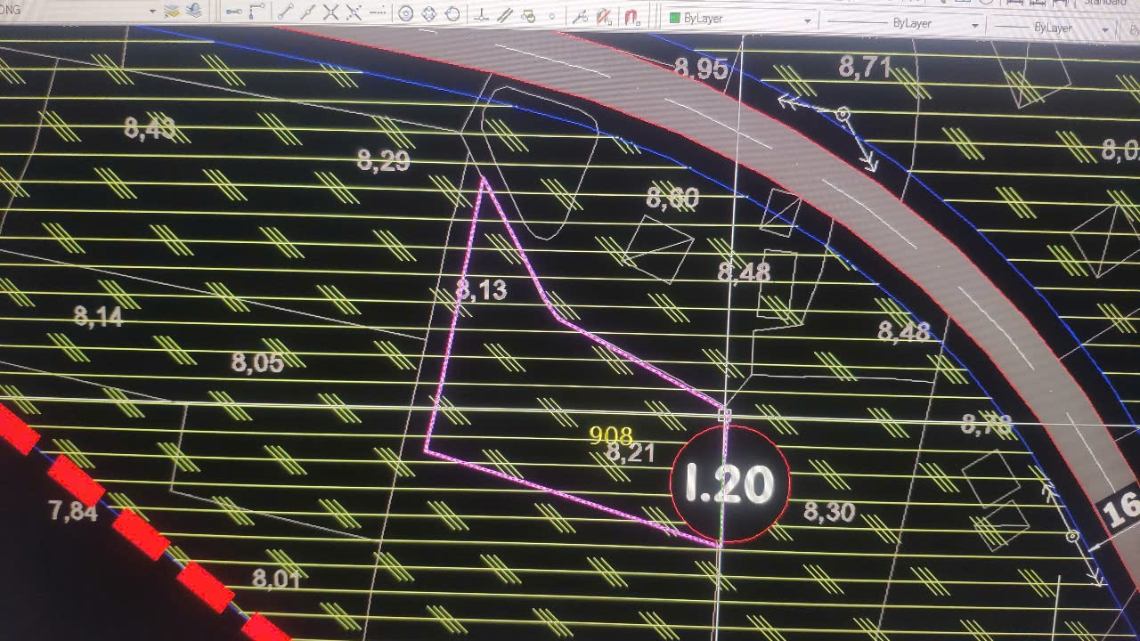Select the Temporary Track Point snap icon
Image resolution: width=1140 pixels, height=641 pixels.
point(234,12)
